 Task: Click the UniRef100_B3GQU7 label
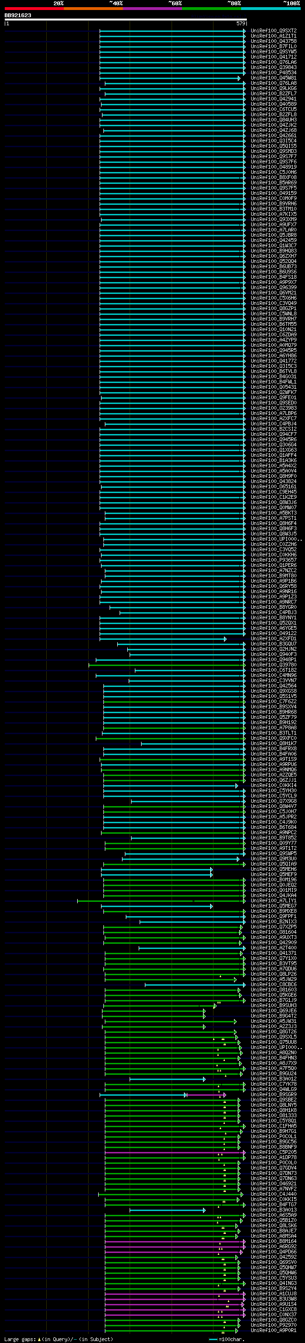click(274, 644)
